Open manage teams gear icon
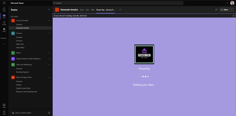Viewport: 236px width, 116px height. [x=49, y=113]
